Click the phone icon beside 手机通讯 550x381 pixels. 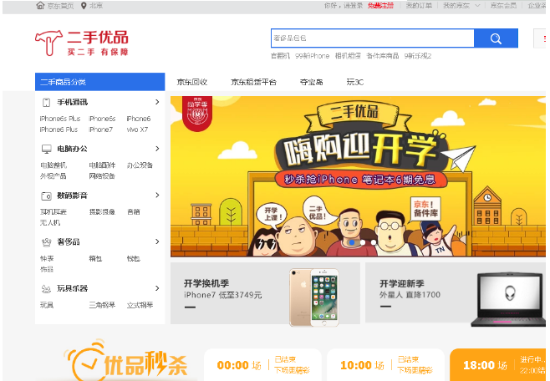tap(46, 102)
